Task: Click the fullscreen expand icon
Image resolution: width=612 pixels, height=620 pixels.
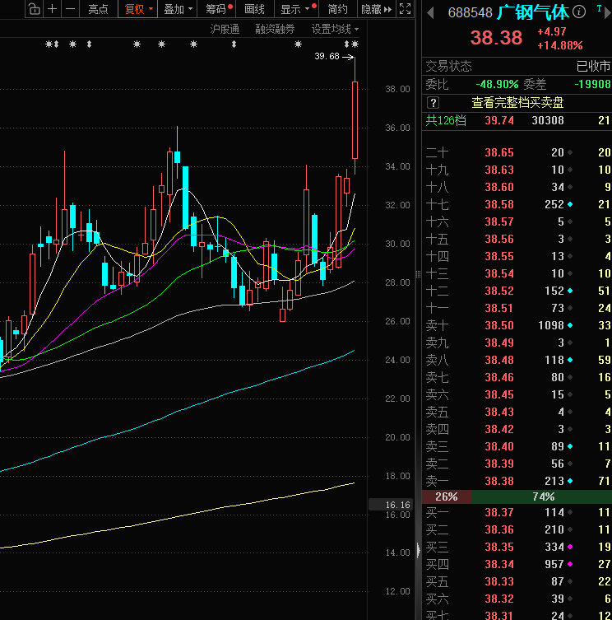Action: [405, 9]
